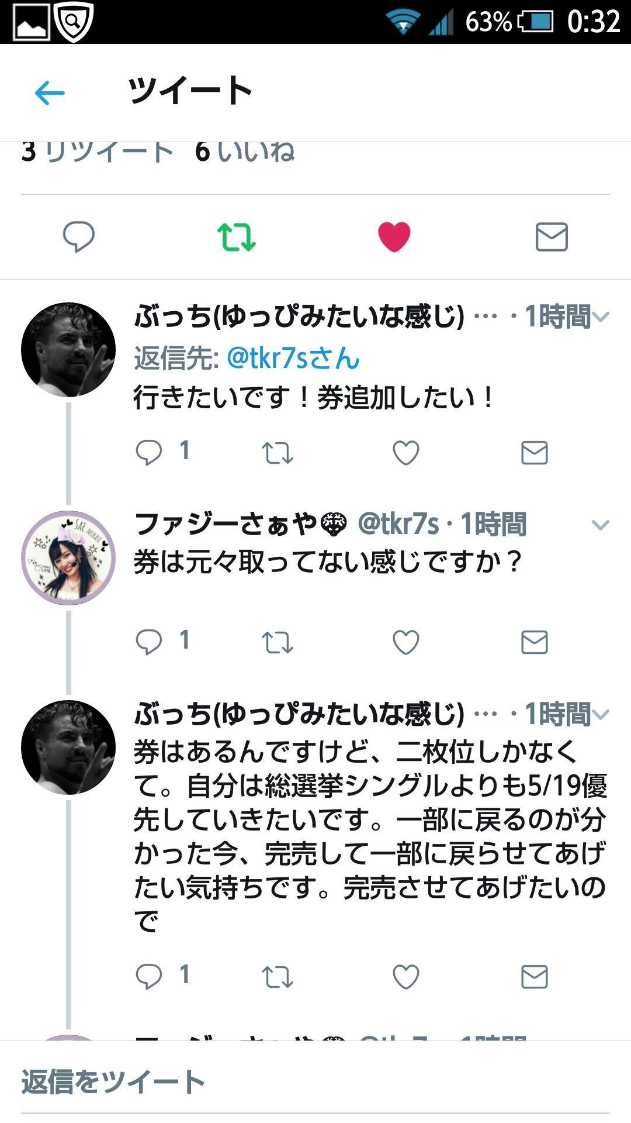Screen dimensions: 631x1123
Task: Like ファジーさぁや's reply with the heart icon
Action: tap(407, 642)
